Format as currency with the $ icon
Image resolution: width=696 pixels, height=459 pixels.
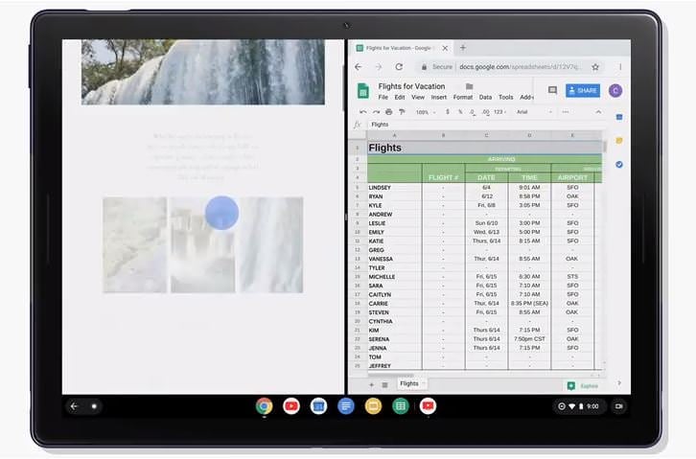pos(448,112)
